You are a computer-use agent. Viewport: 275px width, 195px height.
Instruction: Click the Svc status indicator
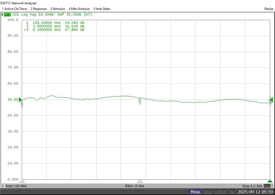pos(232,192)
